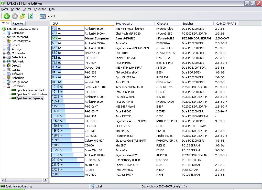The width and height of the screenshot is (262, 190).
Task: Click the Lokal status bar icon
Action: click(93, 186)
